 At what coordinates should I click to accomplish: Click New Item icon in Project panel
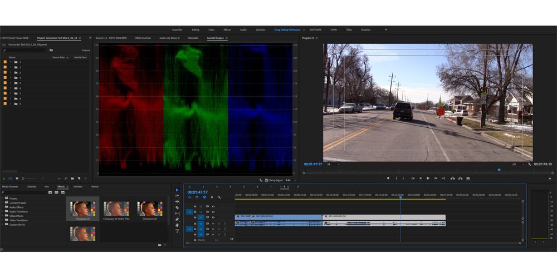79,178
